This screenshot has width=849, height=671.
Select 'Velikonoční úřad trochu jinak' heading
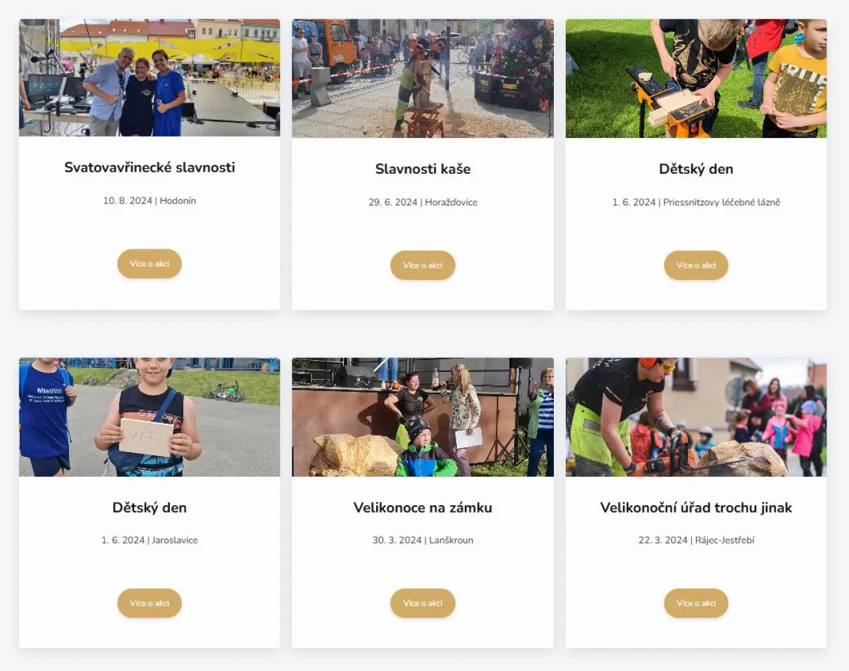pyautogui.click(x=696, y=508)
